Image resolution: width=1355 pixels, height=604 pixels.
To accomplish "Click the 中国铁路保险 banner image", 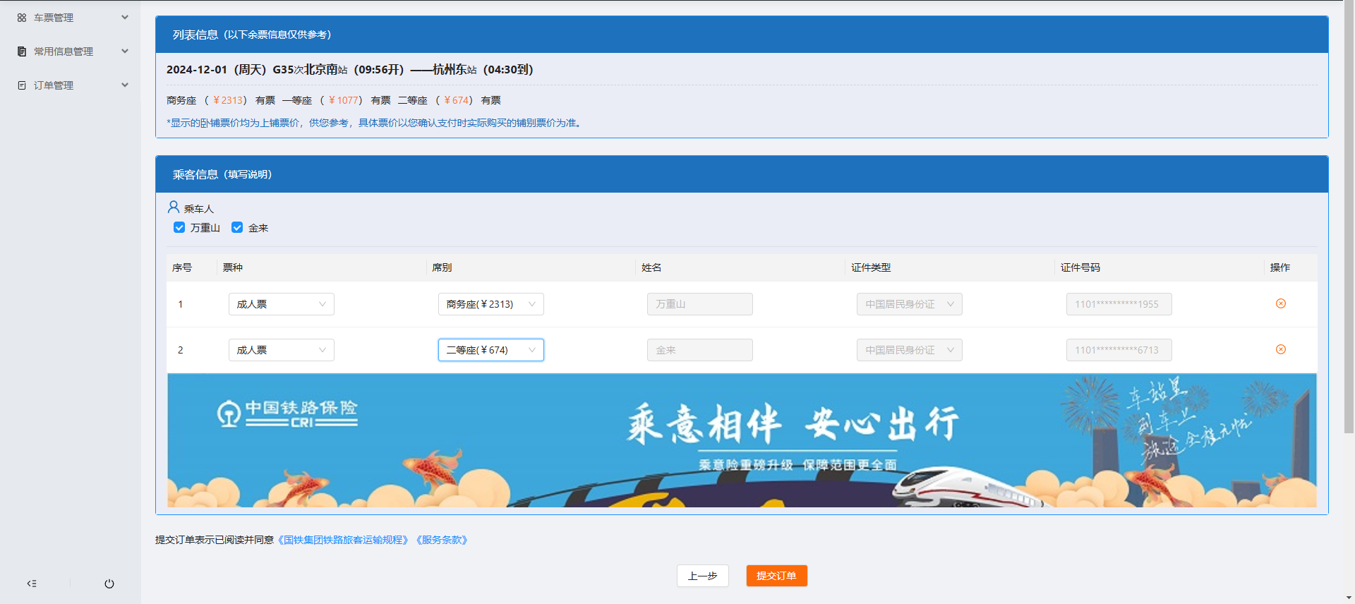I will [x=742, y=440].
